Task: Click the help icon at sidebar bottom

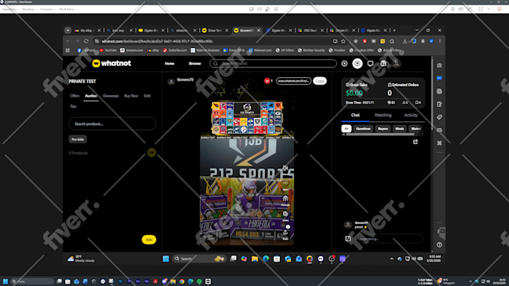Action: (x=439, y=245)
